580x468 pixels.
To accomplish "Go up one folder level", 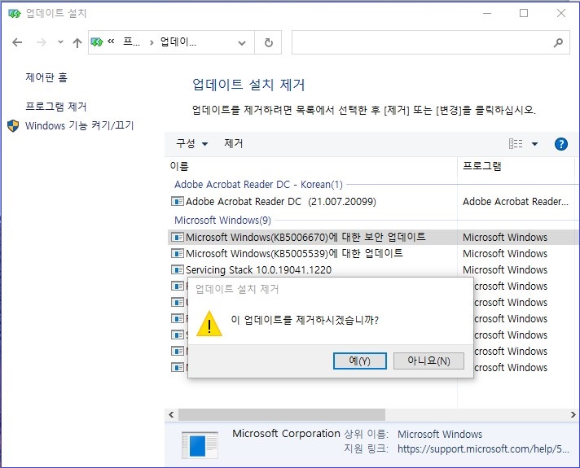I will [77, 42].
